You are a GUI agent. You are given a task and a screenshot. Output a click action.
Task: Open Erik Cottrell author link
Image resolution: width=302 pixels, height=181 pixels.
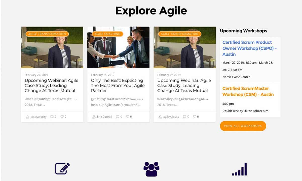[x=104, y=117]
